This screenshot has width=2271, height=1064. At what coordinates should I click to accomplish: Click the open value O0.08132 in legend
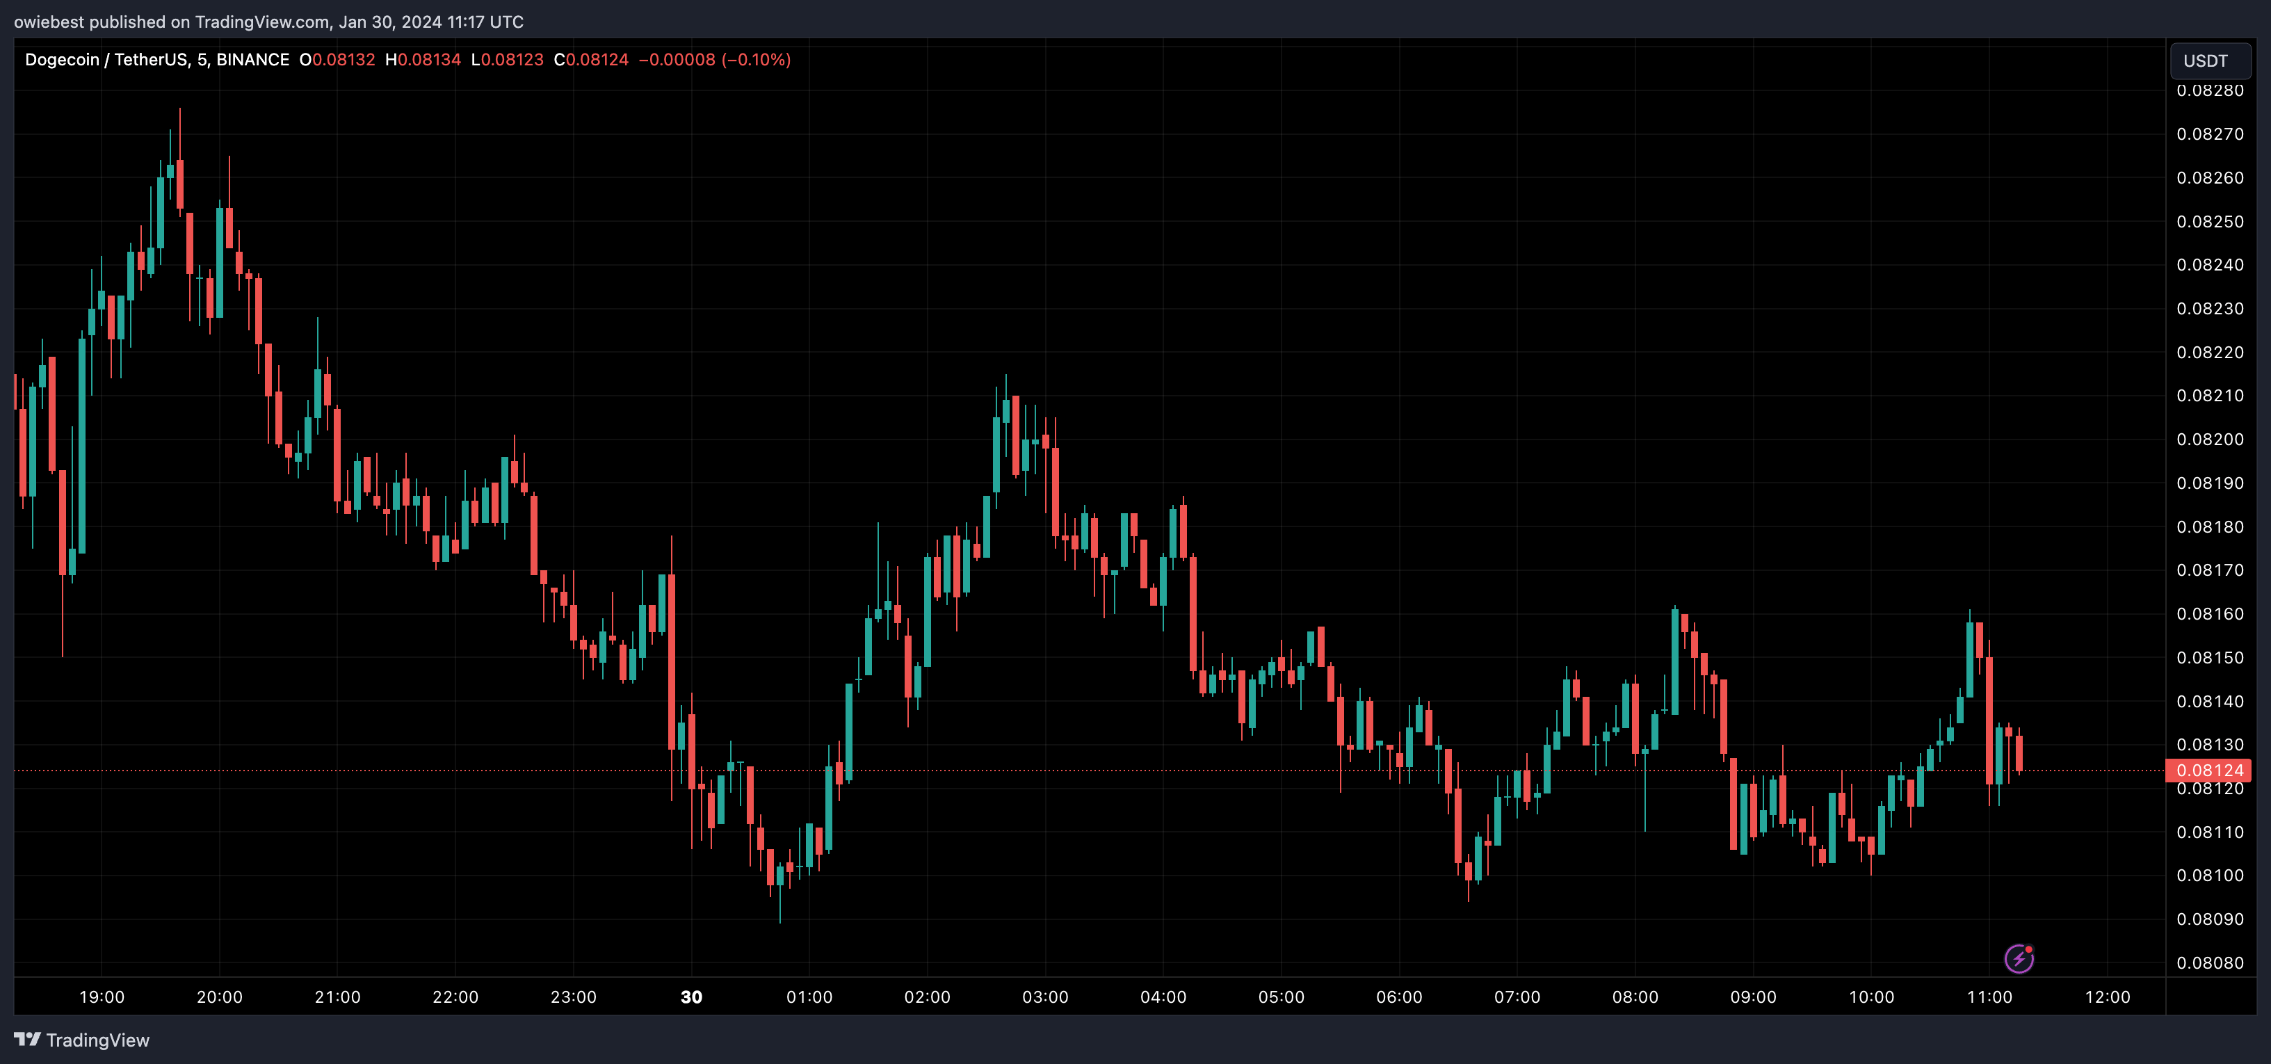[x=338, y=60]
